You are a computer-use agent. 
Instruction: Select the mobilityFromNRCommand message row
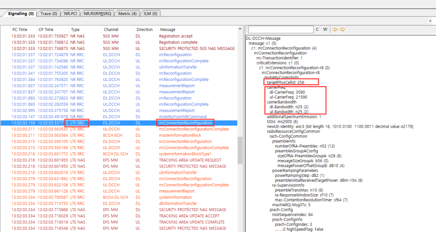[x=119, y=116]
